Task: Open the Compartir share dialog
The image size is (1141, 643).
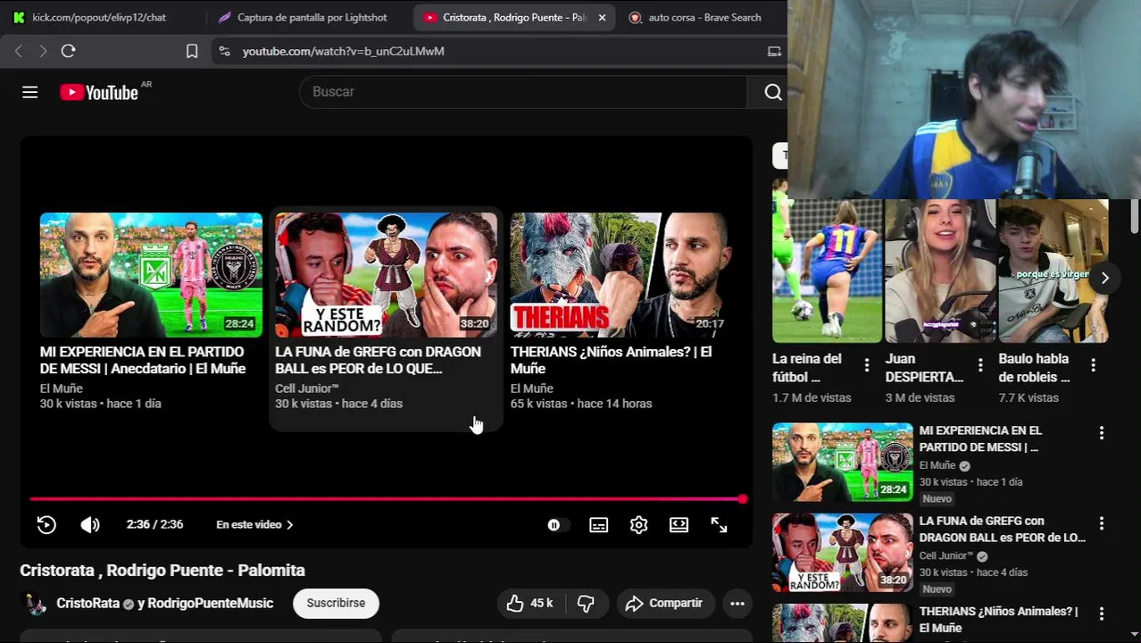Action: tap(664, 604)
